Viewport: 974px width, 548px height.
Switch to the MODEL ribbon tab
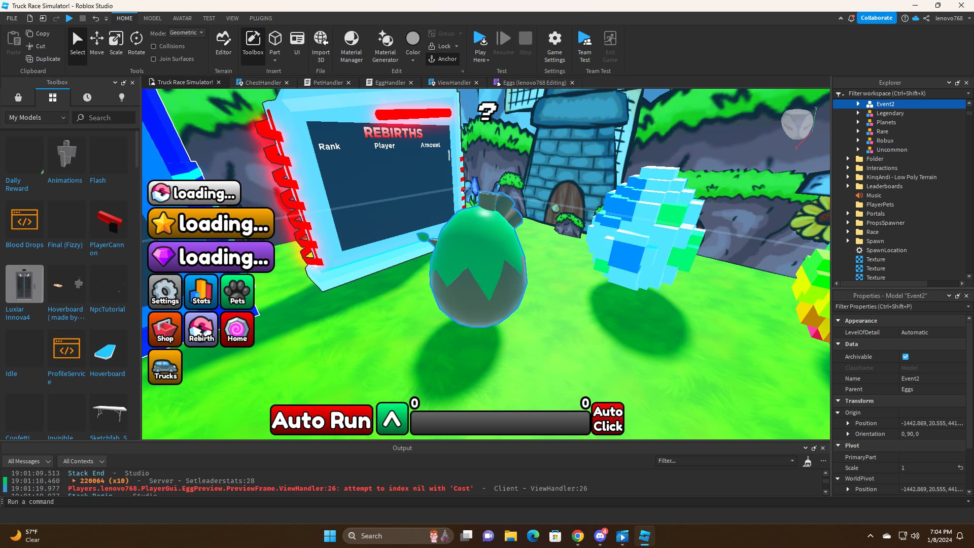pos(152,18)
